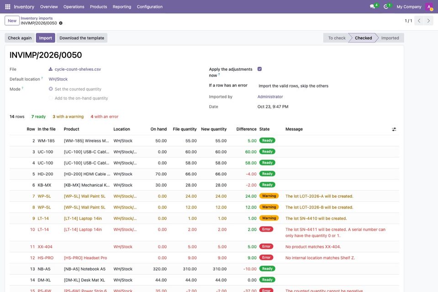
Task: Open the user avatar menu
Action: tap(429, 7)
